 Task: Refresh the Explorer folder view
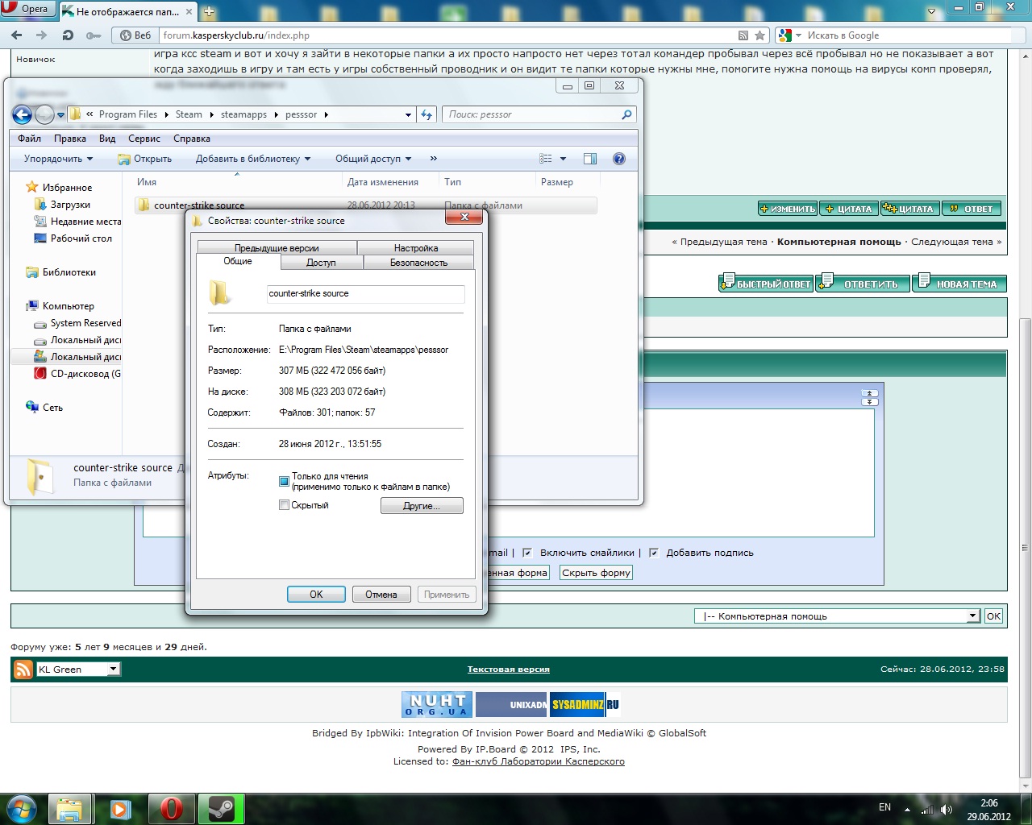pos(427,114)
